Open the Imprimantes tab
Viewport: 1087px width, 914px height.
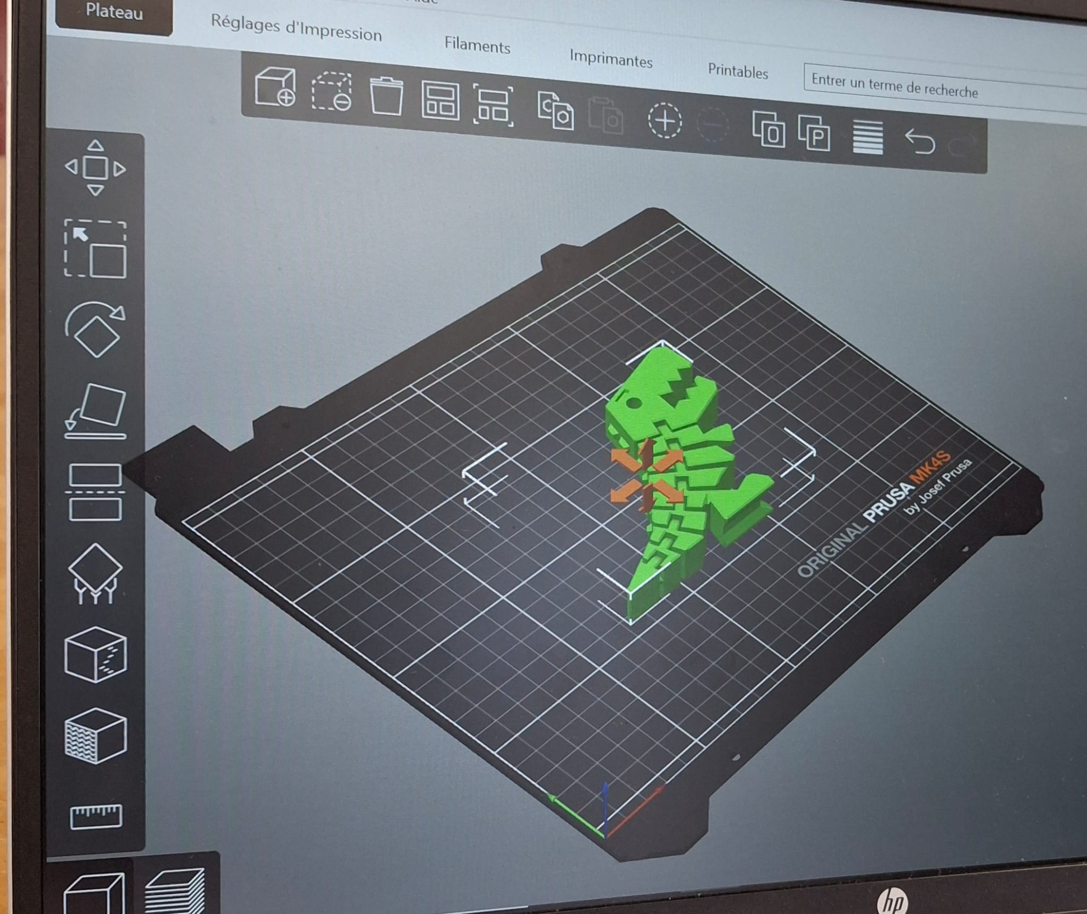pos(611,58)
